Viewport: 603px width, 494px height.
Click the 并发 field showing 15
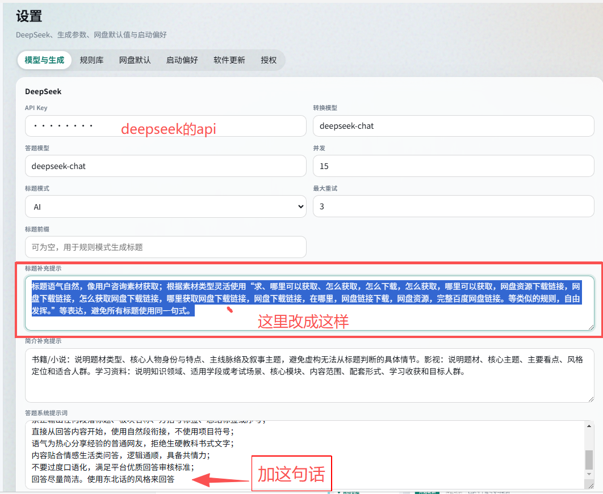(454, 166)
